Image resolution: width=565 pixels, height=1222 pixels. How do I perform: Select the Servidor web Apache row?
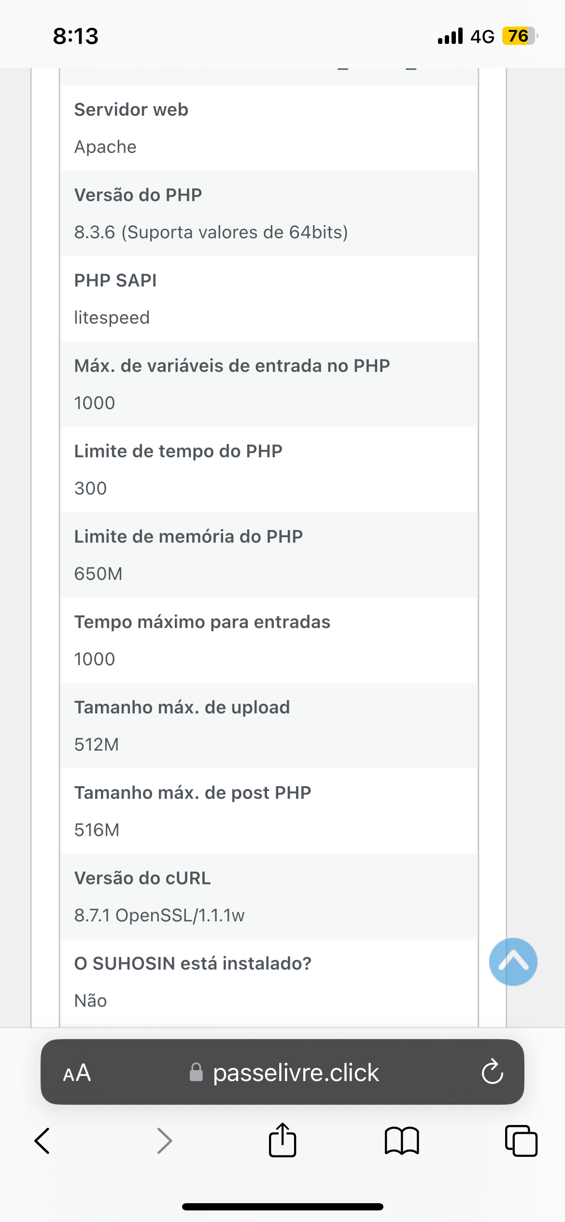coord(269,128)
